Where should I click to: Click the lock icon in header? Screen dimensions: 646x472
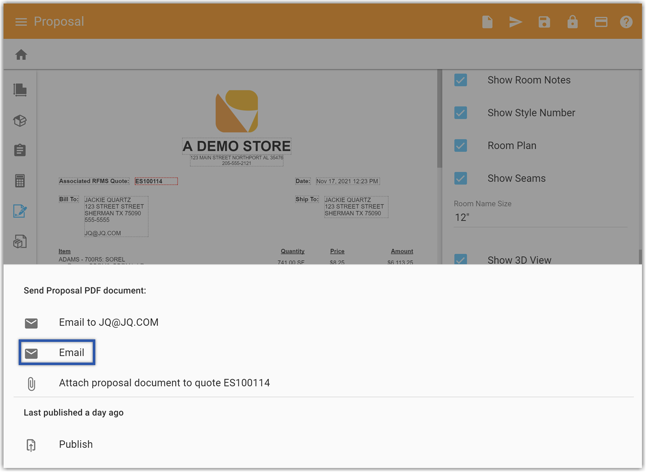pos(572,22)
